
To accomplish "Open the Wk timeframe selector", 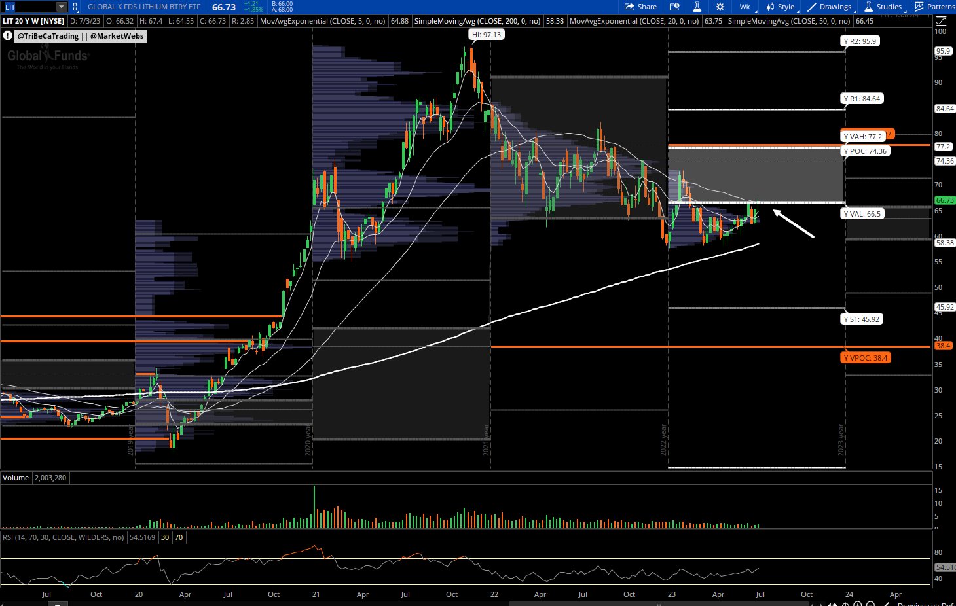I will (745, 7).
